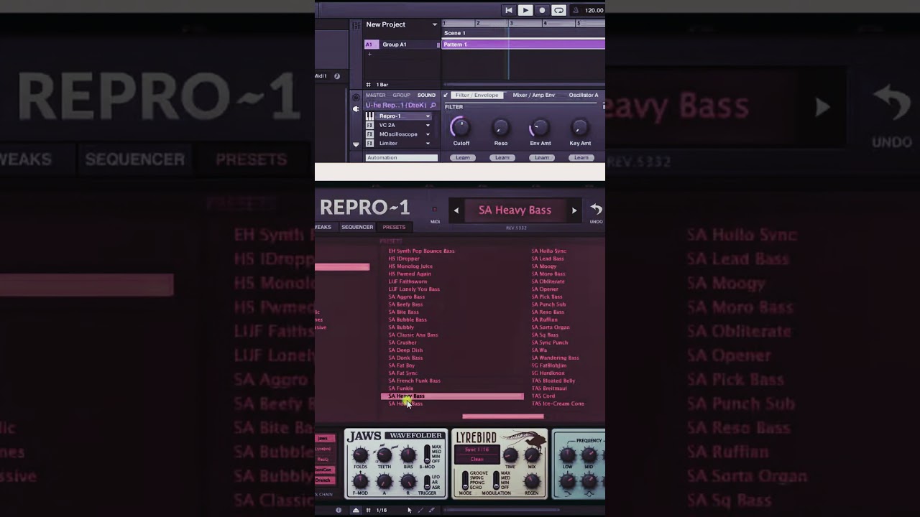The image size is (920, 517).
Task: Click the 1 Bar grid length value
Action: pos(382,85)
